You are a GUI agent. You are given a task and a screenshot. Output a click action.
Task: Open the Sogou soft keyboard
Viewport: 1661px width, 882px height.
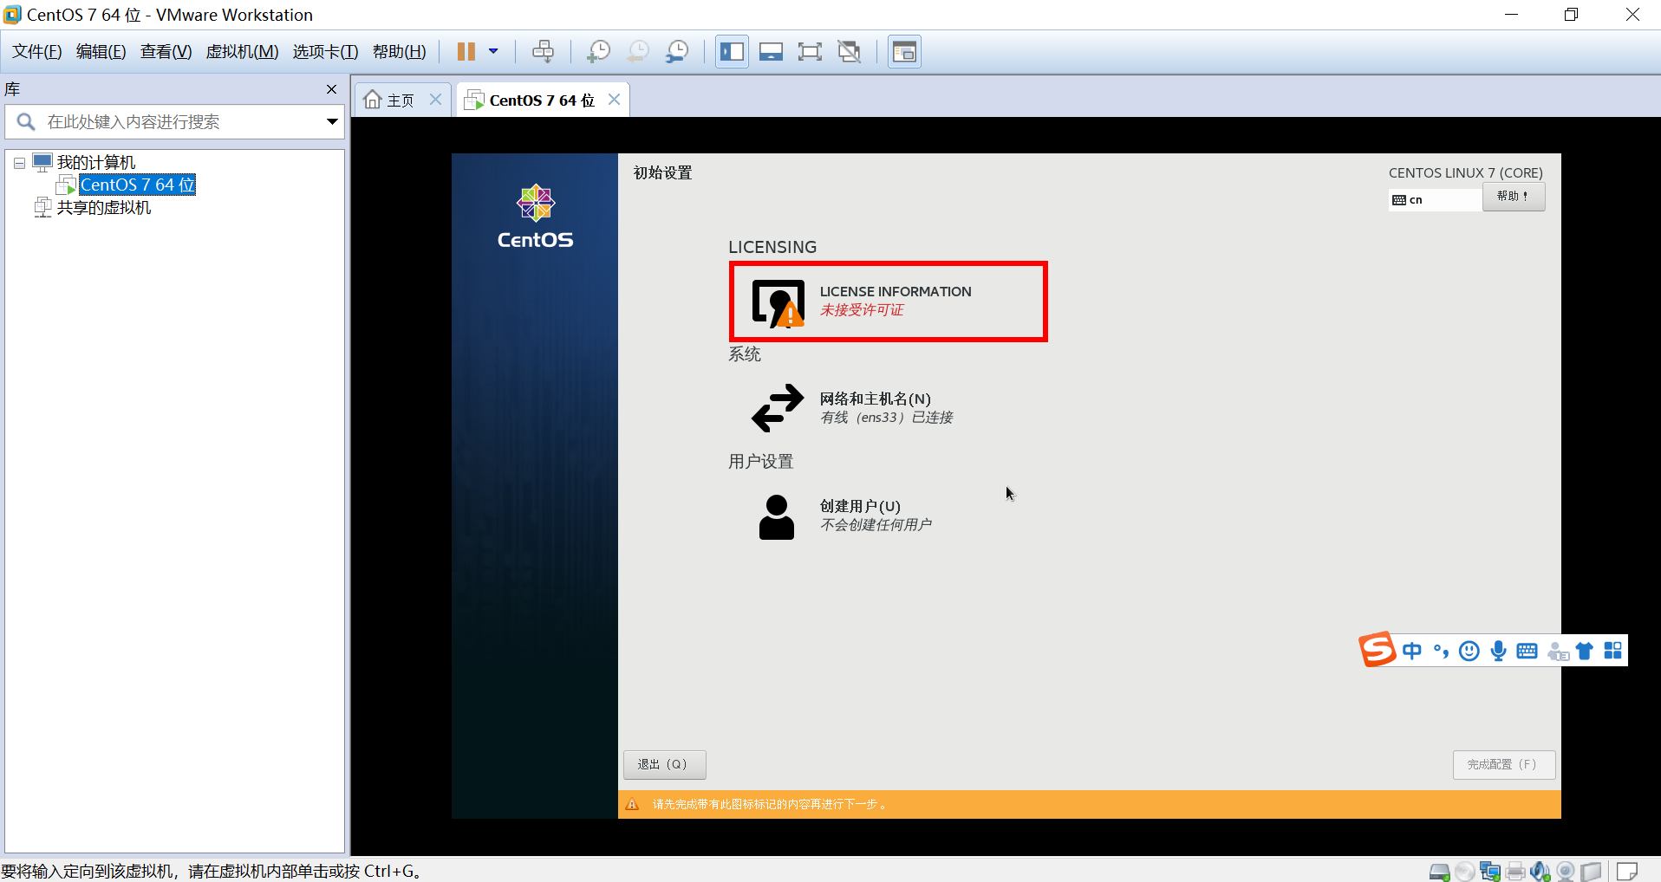(1527, 651)
